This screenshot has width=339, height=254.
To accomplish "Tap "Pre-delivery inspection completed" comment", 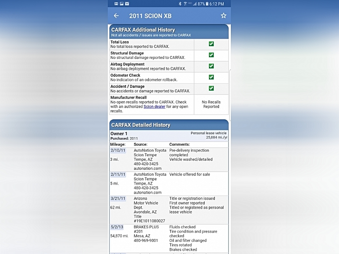I will click(189, 152).
